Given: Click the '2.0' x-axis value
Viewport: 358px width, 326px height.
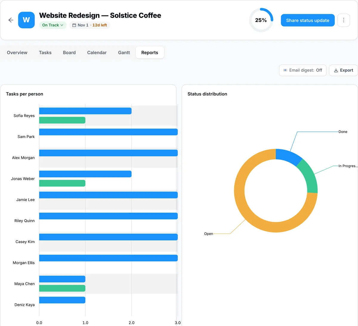Looking at the screenshot, I should (132, 323).
